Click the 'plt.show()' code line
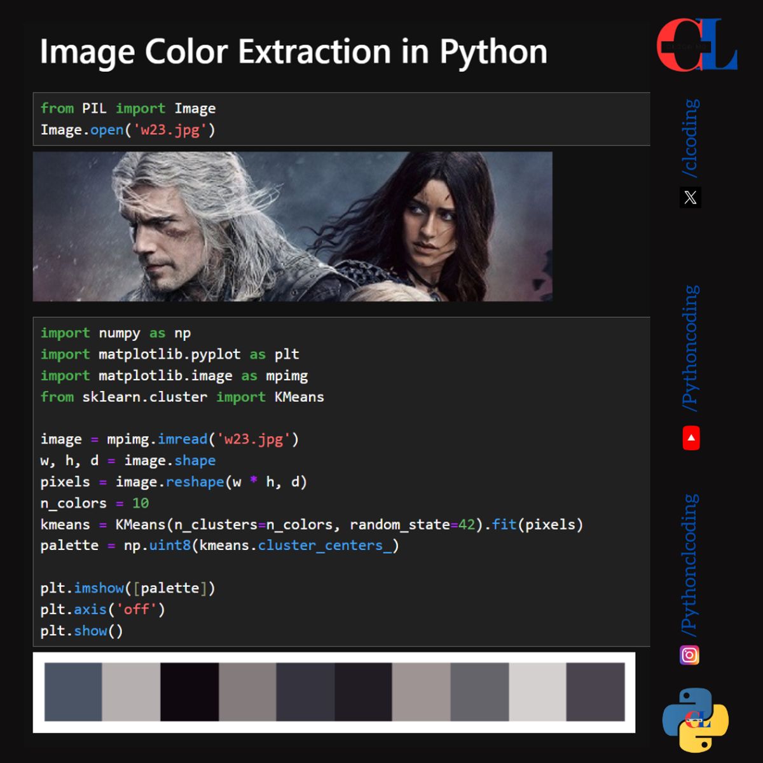Viewport: 763px width, 763px height. [x=83, y=631]
